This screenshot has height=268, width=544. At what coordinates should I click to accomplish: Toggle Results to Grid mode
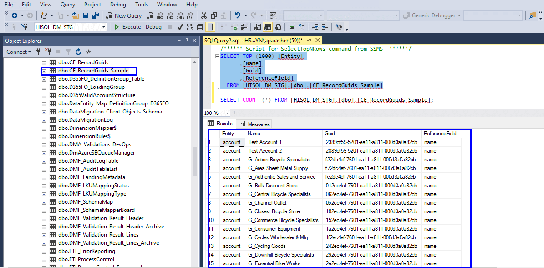tap(268, 27)
